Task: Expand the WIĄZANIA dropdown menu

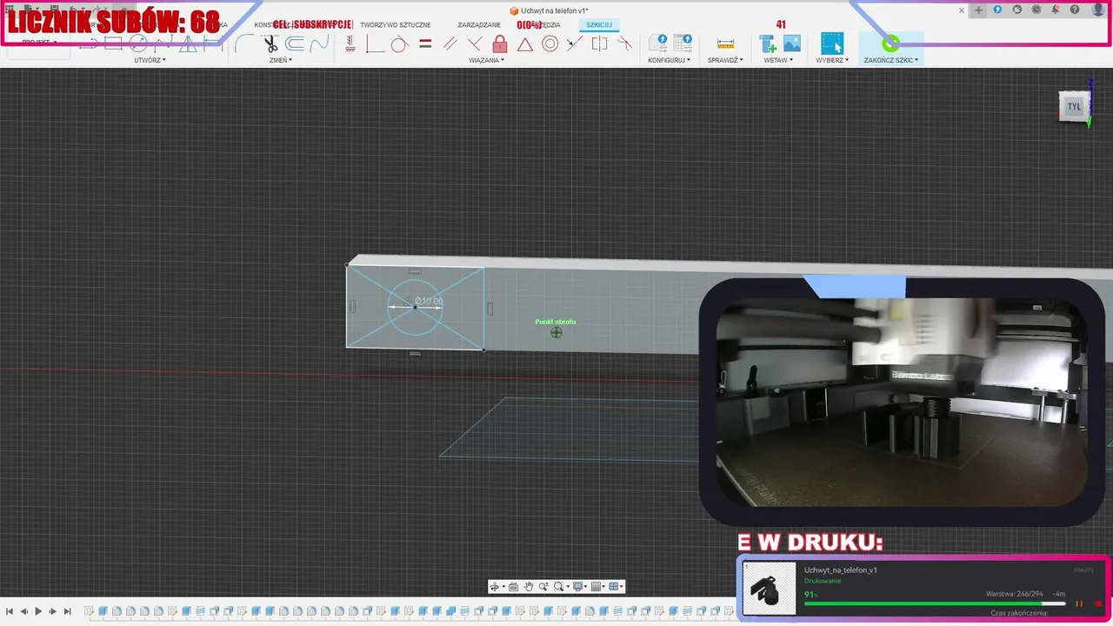Action: pyautogui.click(x=486, y=60)
